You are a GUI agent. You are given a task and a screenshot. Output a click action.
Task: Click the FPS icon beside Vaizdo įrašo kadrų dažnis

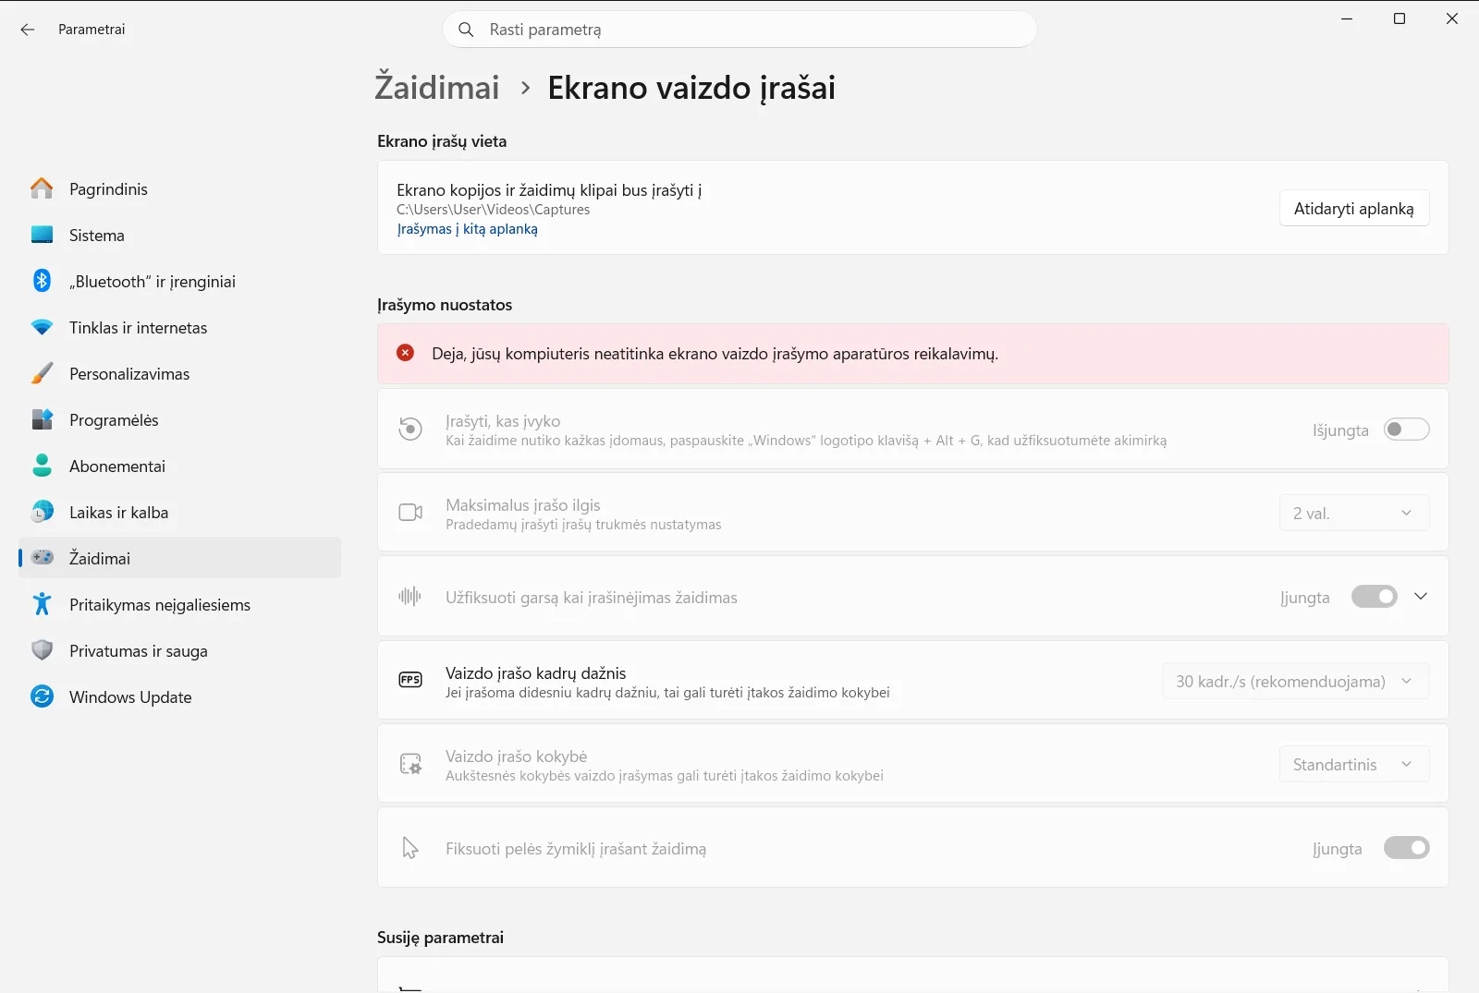pyautogui.click(x=410, y=680)
